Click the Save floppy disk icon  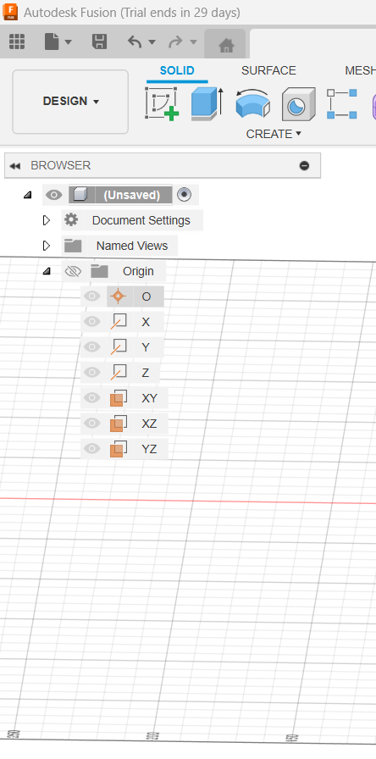[99, 42]
